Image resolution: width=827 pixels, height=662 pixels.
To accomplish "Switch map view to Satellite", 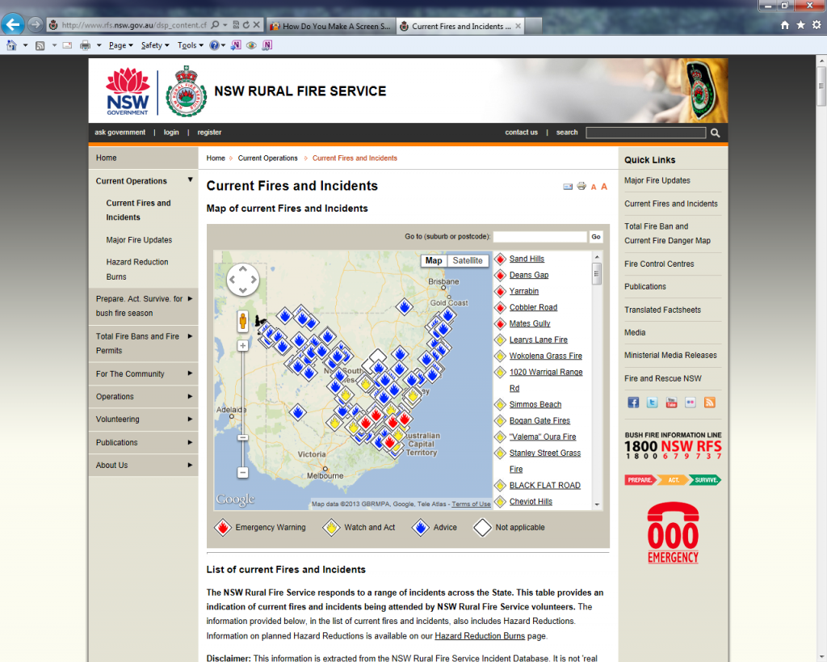I will pyautogui.click(x=468, y=260).
